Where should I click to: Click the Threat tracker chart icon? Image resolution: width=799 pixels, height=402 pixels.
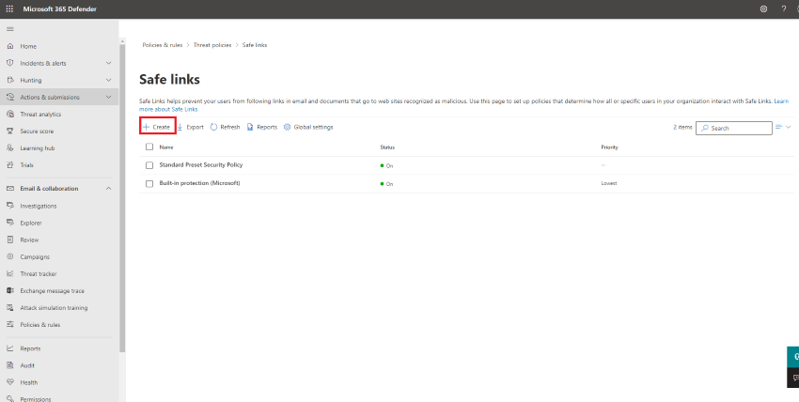click(x=9, y=273)
